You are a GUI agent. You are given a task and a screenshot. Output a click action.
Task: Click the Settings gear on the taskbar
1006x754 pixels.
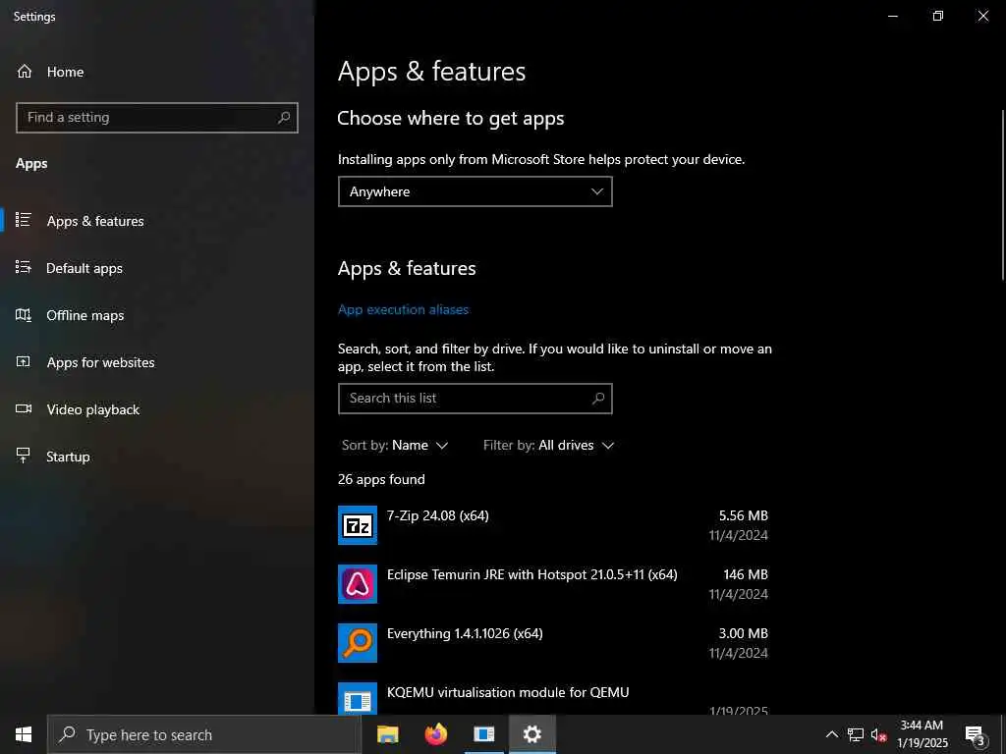(x=531, y=734)
